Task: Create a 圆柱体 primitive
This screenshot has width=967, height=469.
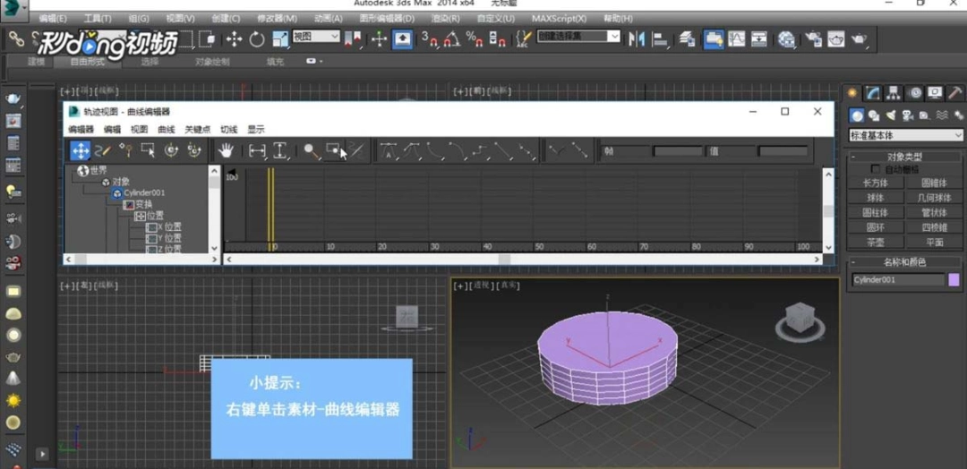Action: pyautogui.click(x=875, y=213)
